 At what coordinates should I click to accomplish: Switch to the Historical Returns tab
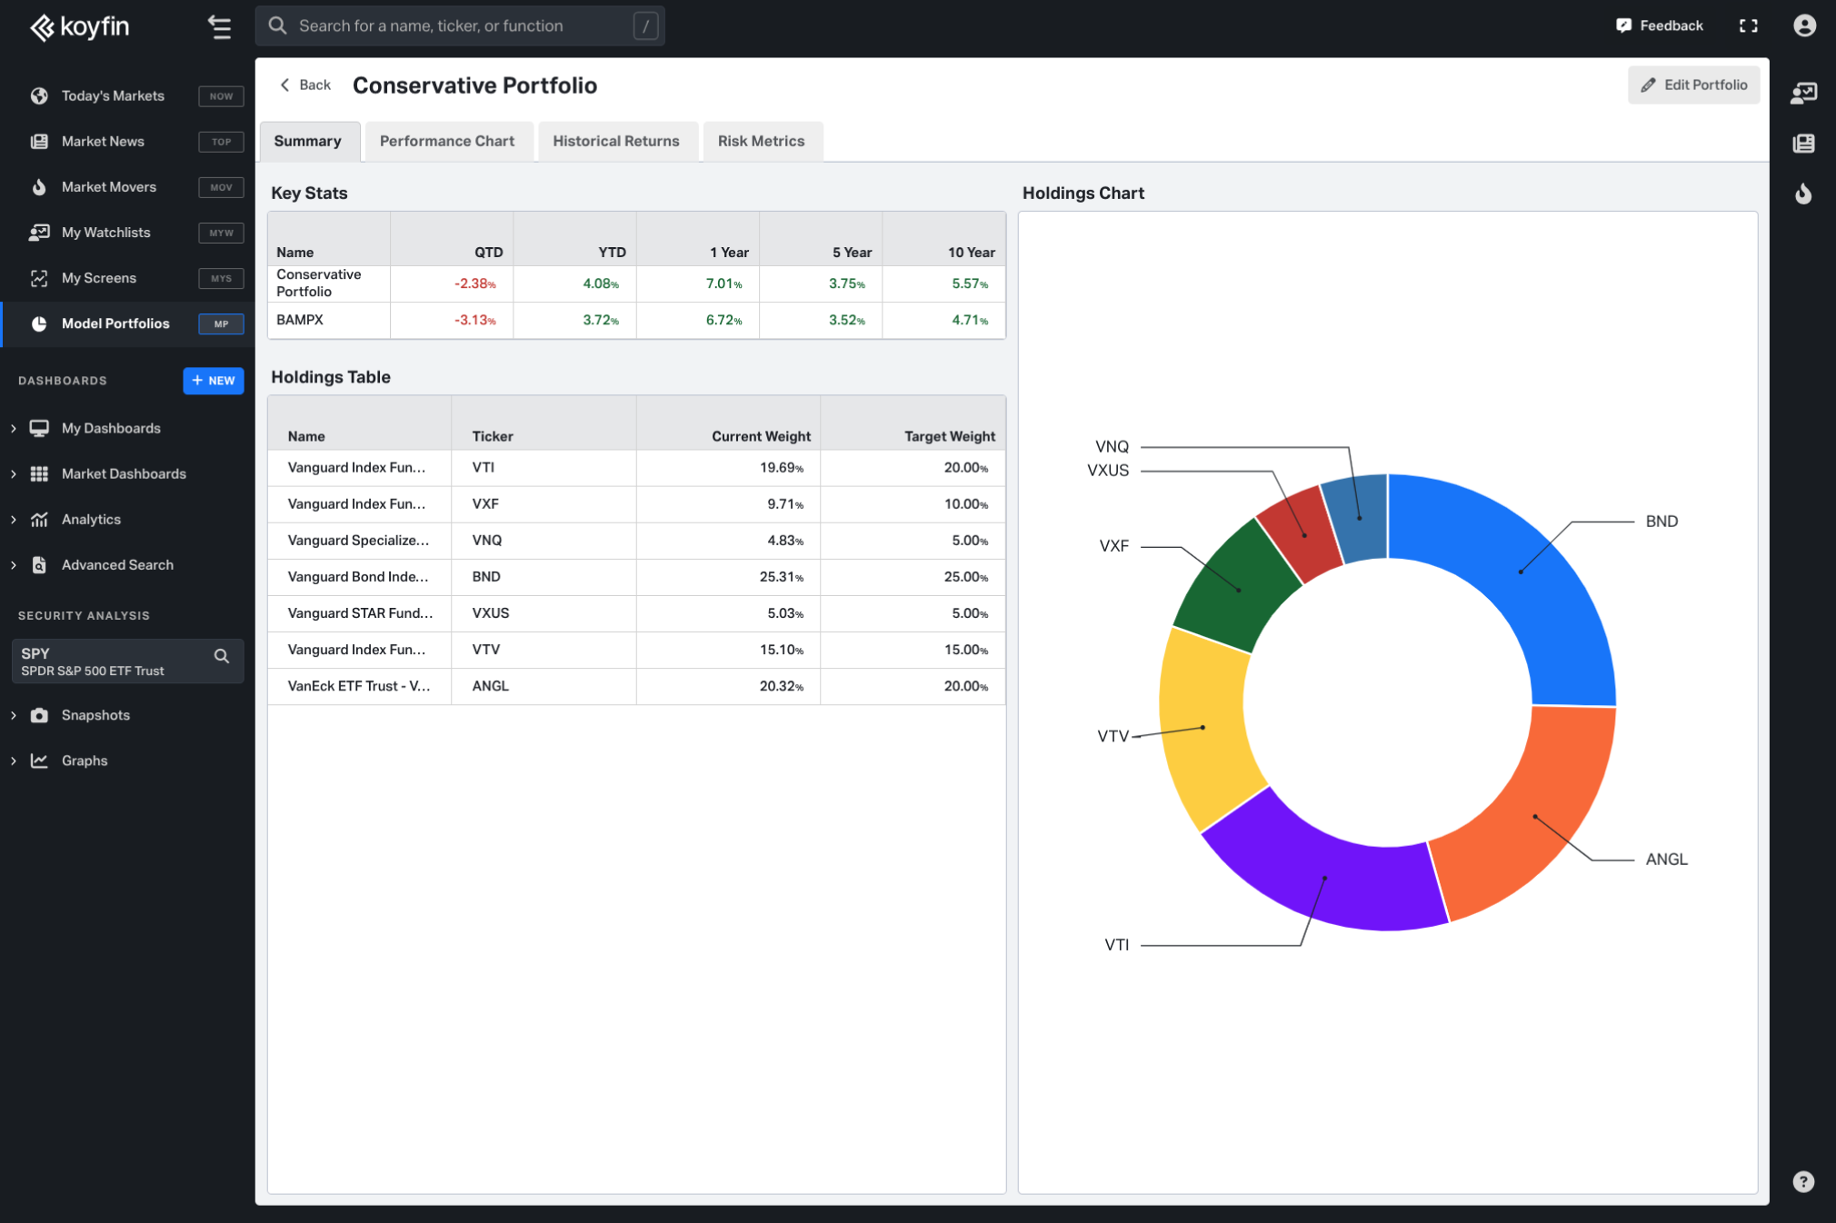tap(616, 141)
